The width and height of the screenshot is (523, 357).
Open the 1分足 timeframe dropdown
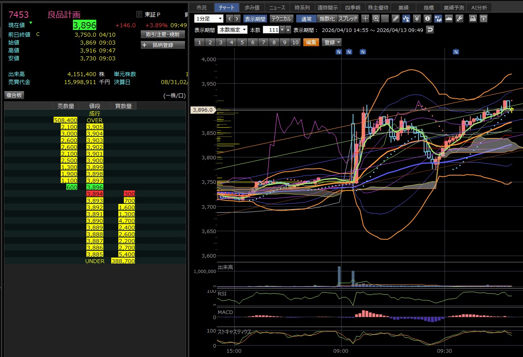[x=209, y=19]
